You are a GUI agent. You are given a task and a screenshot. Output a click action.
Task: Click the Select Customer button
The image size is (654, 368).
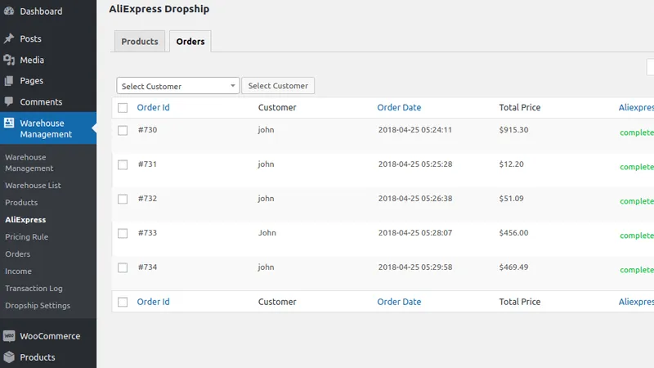tap(278, 86)
